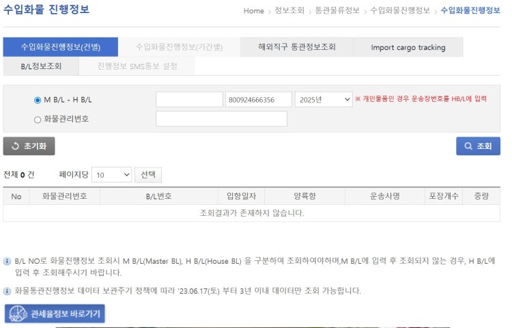Click the 입항일자 column header

pyautogui.click(x=241, y=196)
